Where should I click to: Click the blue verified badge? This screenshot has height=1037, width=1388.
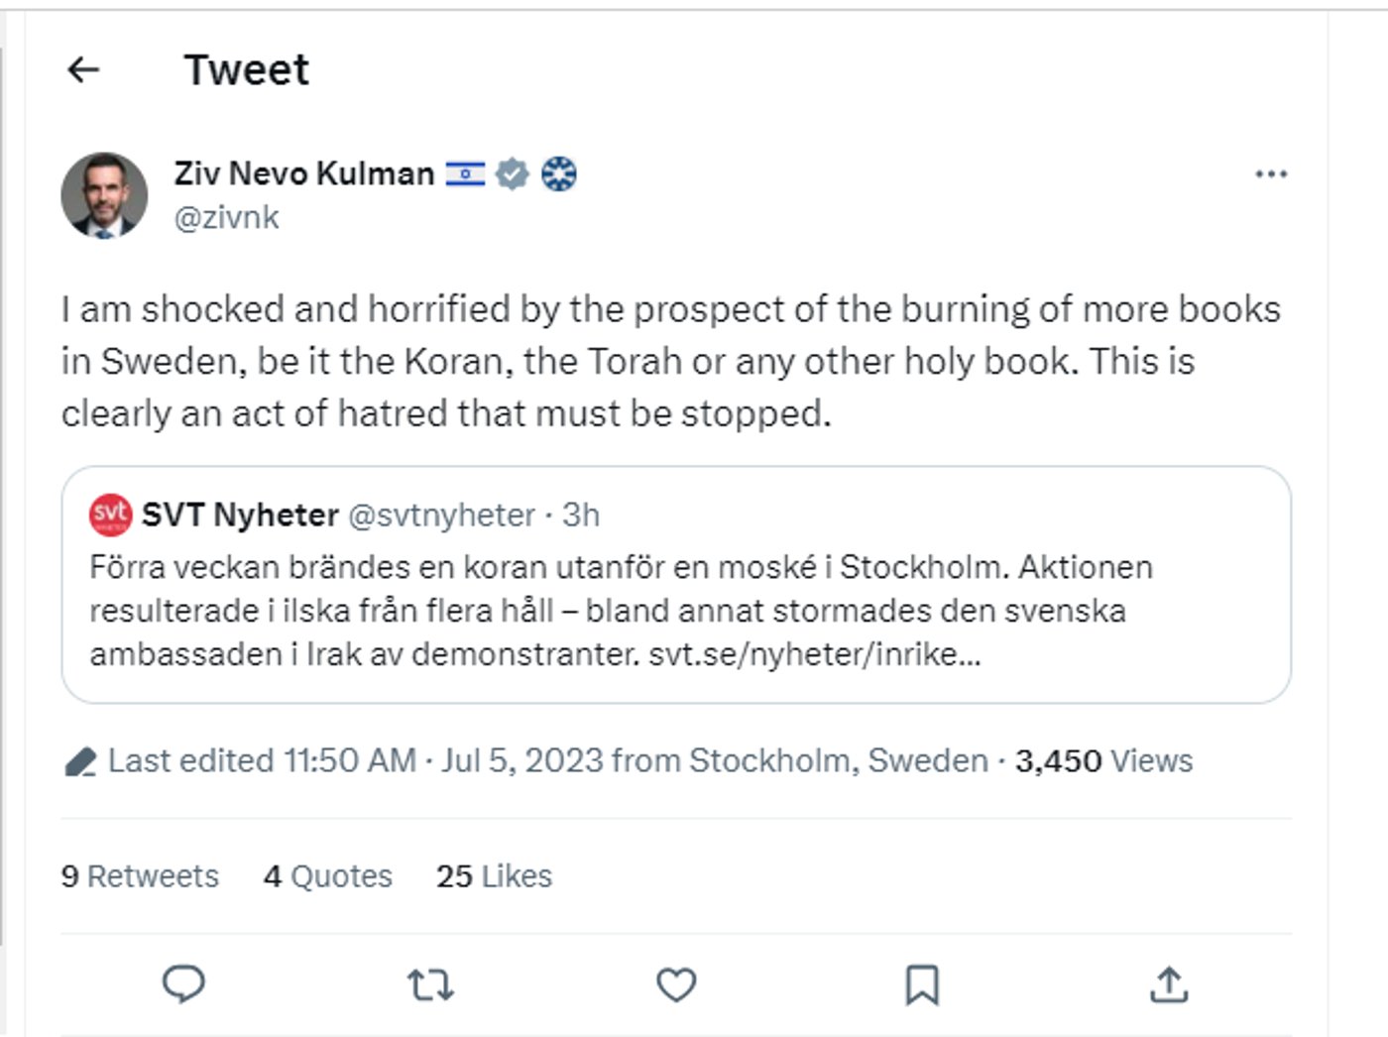coord(513,174)
